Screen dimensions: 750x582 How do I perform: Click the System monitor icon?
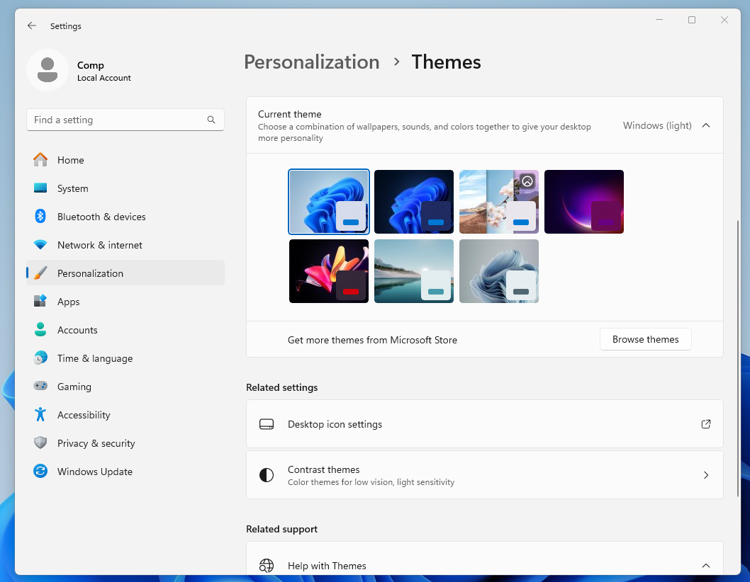click(40, 188)
